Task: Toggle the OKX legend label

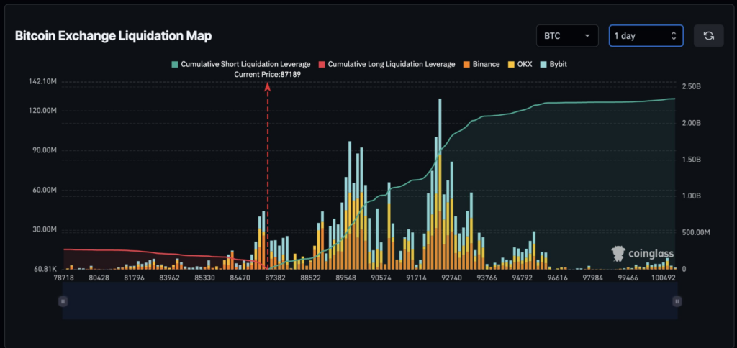Action: click(x=523, y=65)
